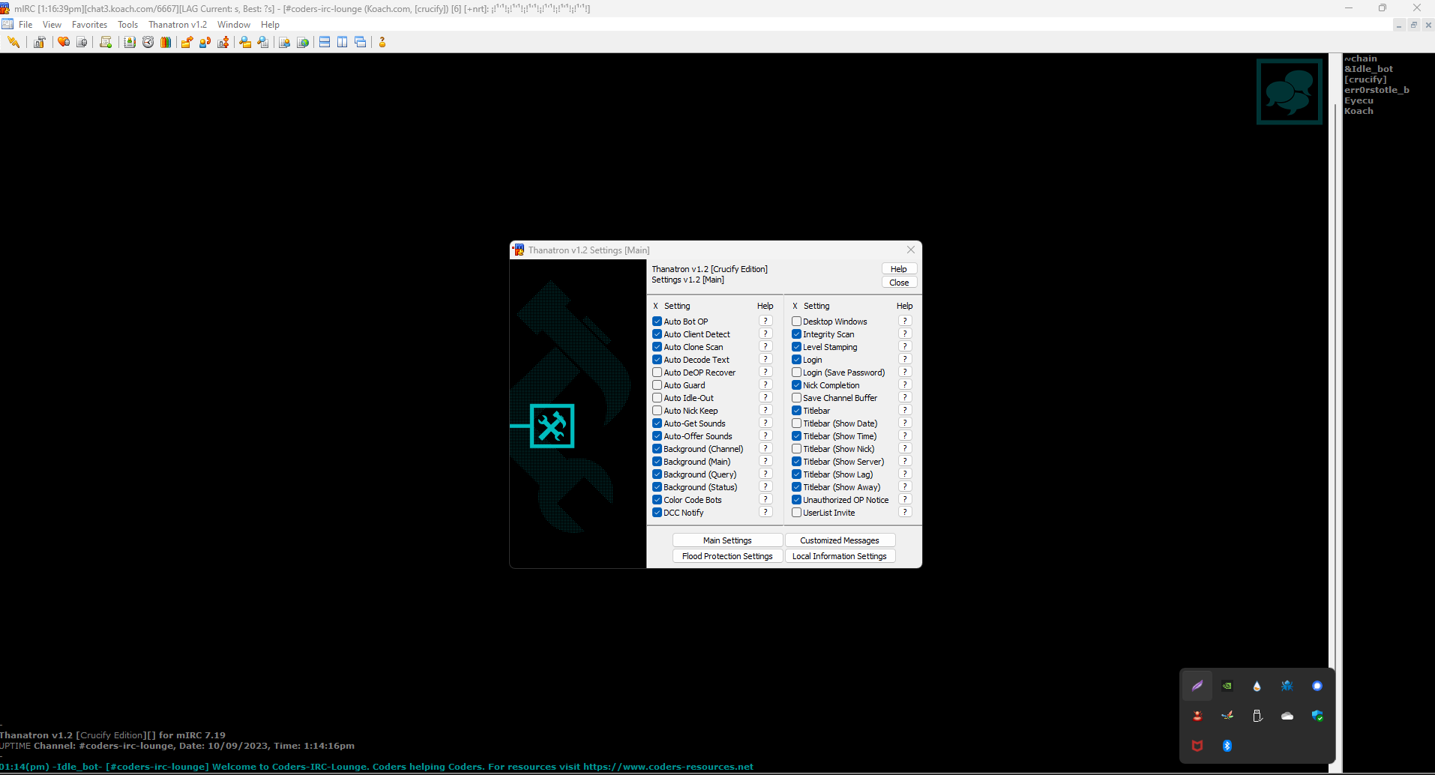The height and width of the screenshot is (775, 1435).
Task: Disable the Auto Bot OP checkbox
Action: click(x=657, y=322)
